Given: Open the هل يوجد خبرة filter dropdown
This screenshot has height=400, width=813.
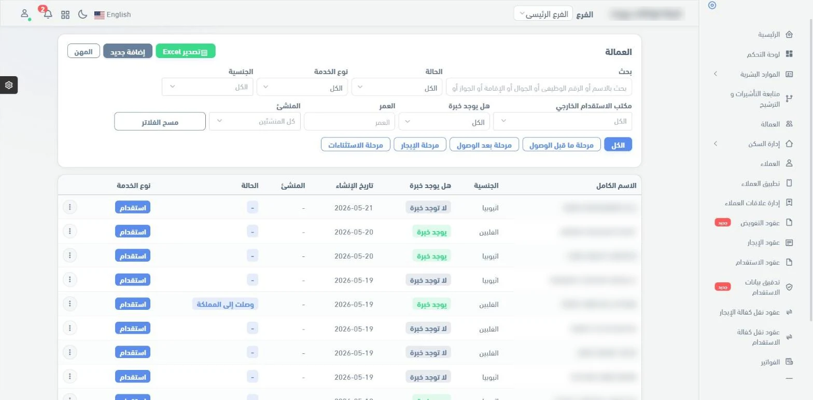Looking at the screenshot, I should [444, 121].
